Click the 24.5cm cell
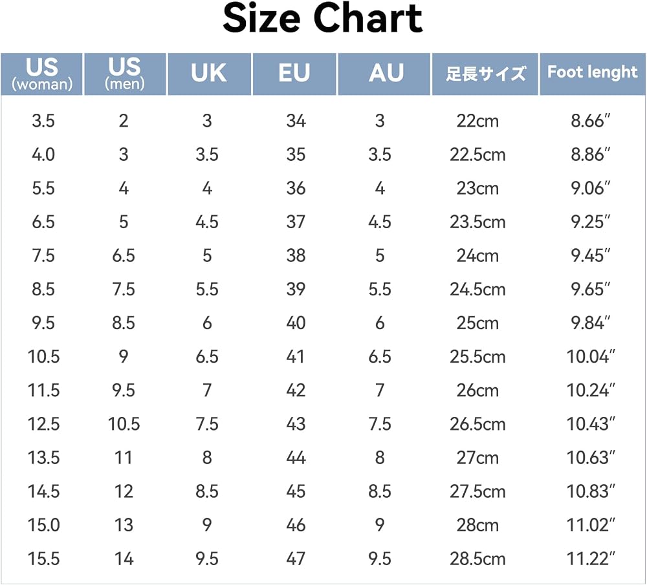This screenshot has width=647, height=585. tap(477, 290)
